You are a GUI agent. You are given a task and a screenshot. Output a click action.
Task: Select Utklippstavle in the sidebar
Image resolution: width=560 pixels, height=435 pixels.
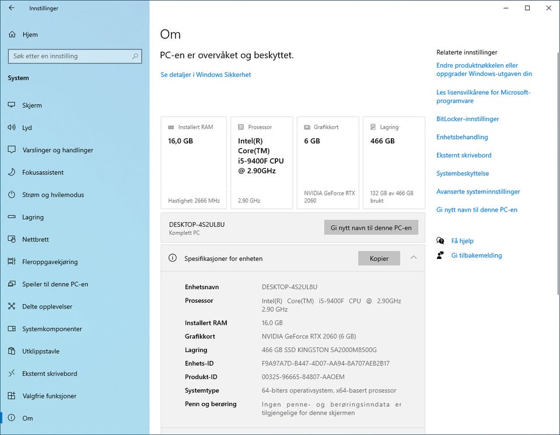click(75, 351)
